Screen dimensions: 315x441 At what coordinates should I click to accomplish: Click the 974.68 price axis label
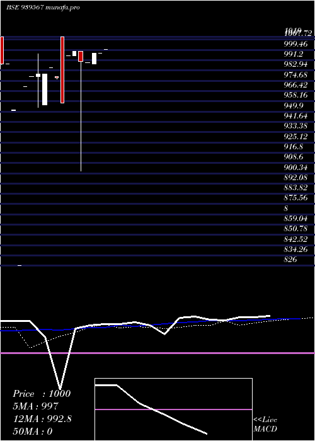click(x=295, y=74)
